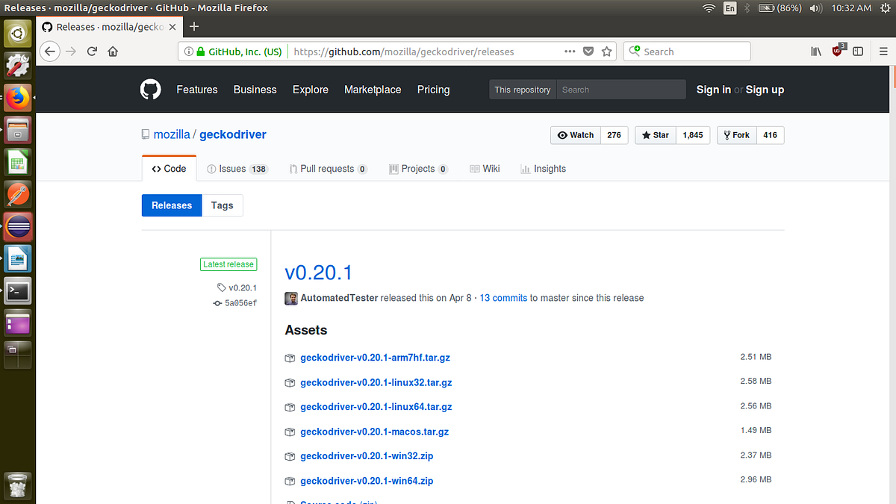Download geckodriver-v0.20.1-win64.zip
896x504 pixels.
[367, 481]
